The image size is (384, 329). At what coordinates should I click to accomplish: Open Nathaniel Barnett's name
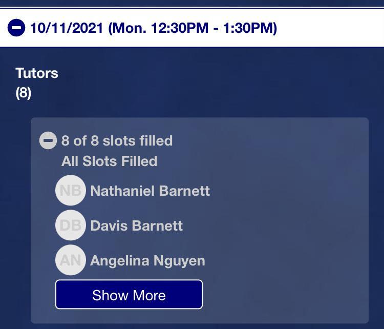(150, 191)
